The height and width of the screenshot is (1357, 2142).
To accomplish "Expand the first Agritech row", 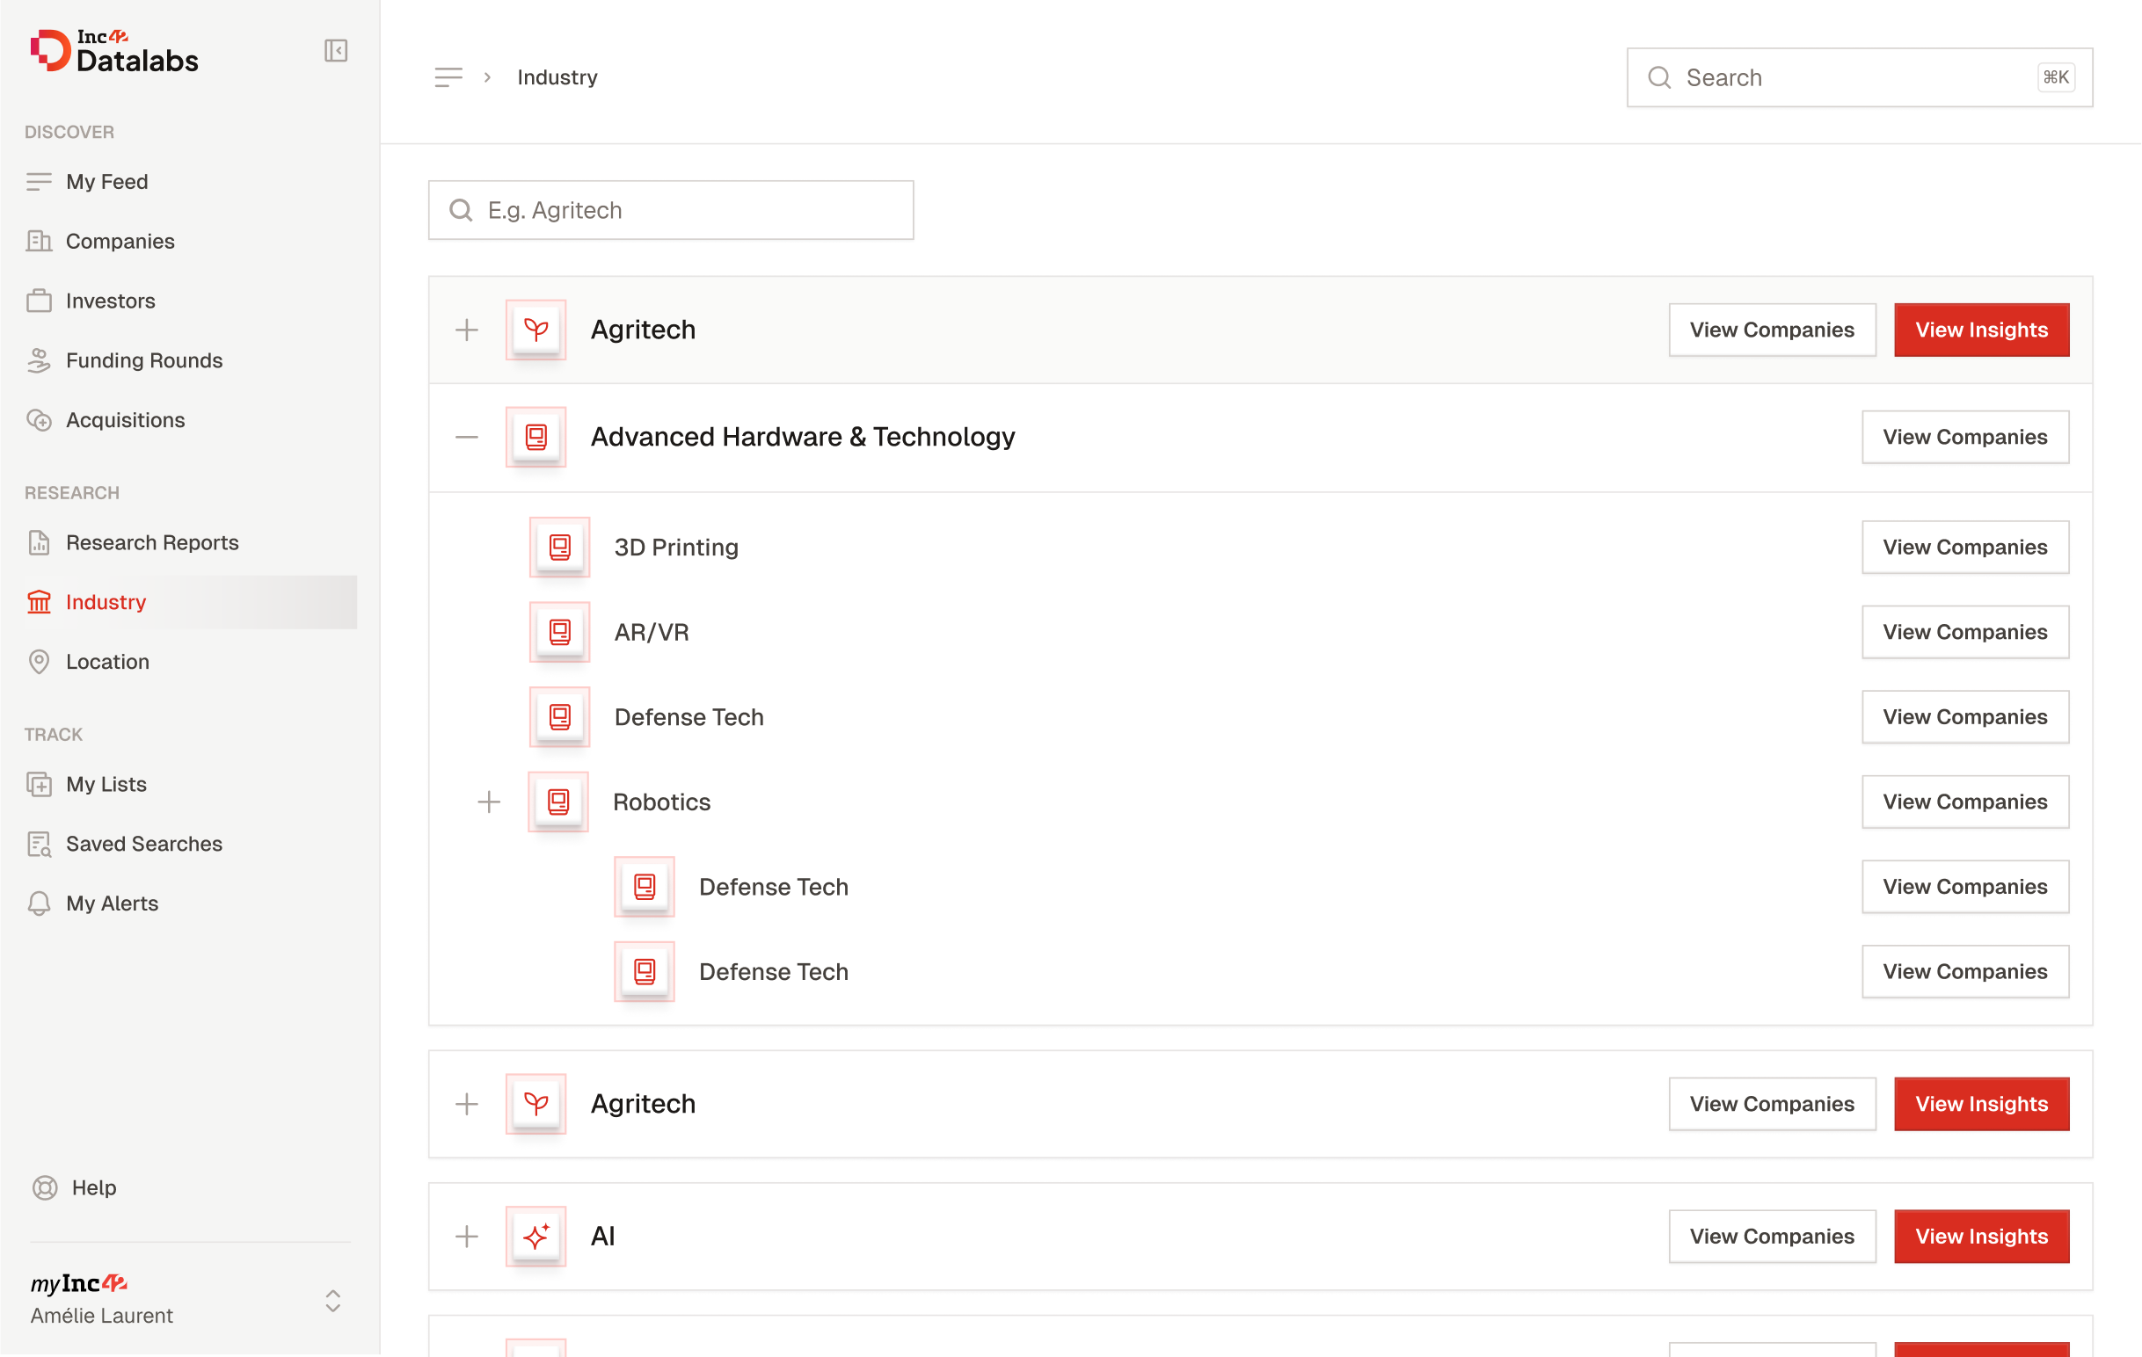I will pyautogui.click(x=466, y=330).
